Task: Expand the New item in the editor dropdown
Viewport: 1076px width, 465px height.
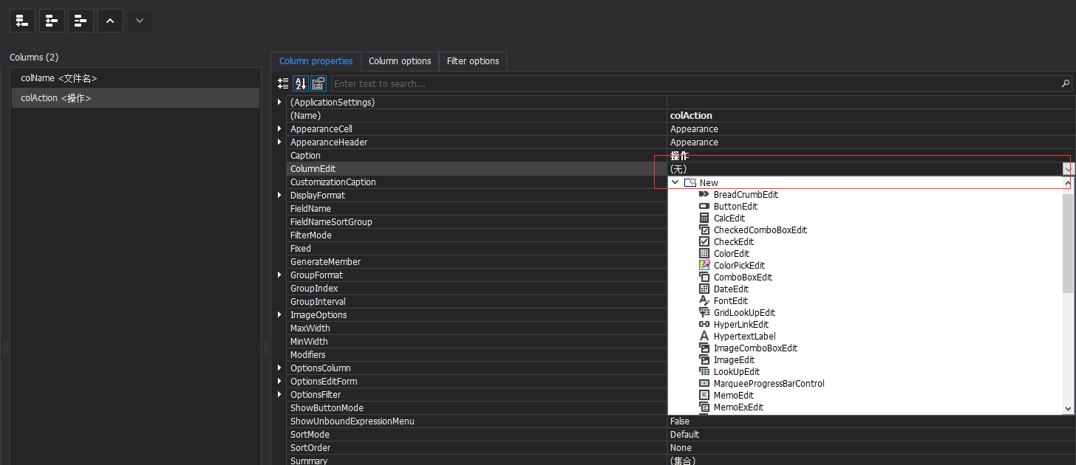Action: click(x=675, y=182)
